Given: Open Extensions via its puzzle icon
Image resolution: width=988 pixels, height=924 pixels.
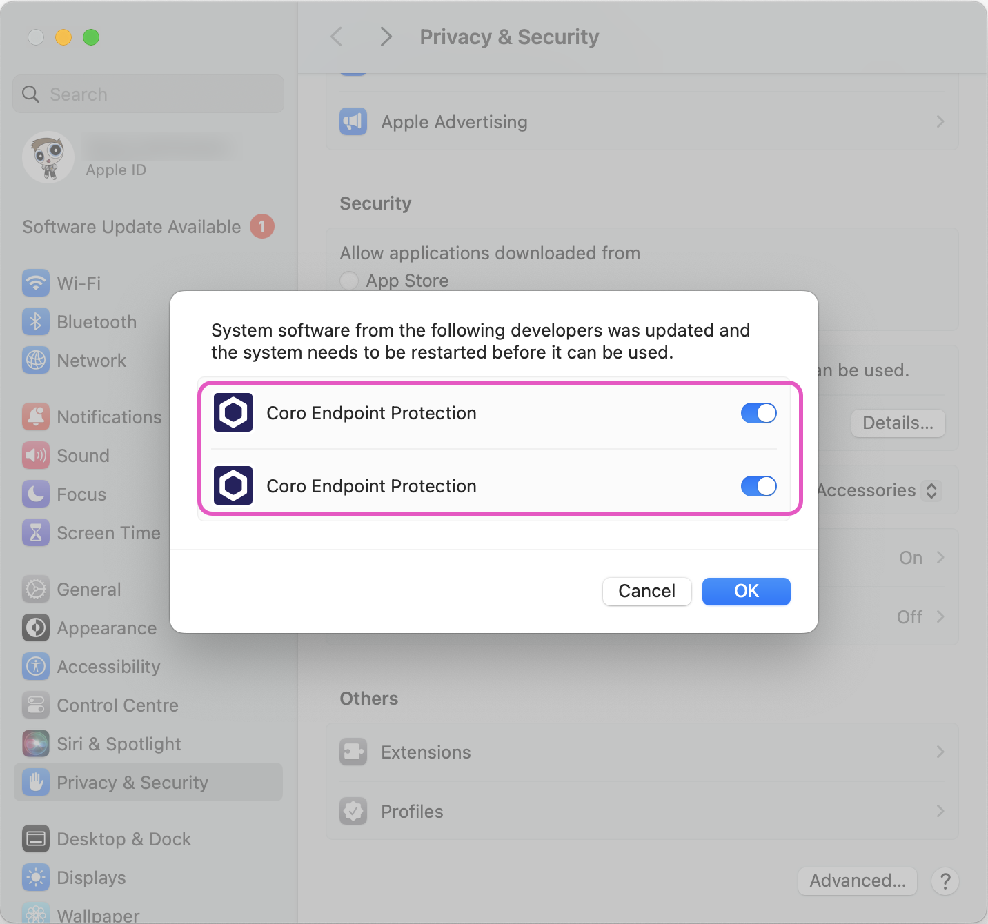Looking at the screenshot, I should coord(353,752).
